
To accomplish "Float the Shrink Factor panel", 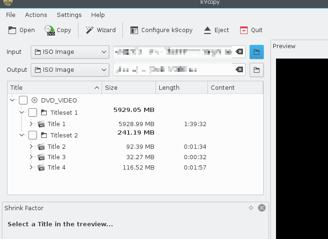I will 251,208.
